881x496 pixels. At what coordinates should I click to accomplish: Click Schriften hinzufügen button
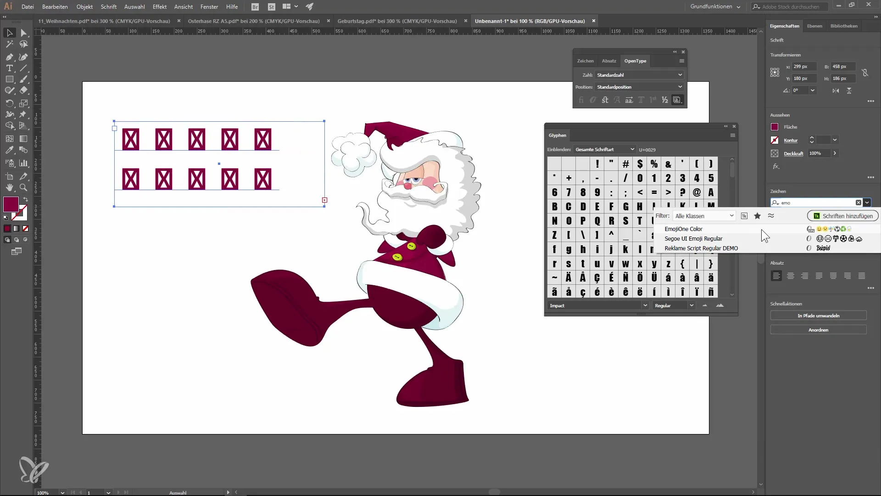843,216
